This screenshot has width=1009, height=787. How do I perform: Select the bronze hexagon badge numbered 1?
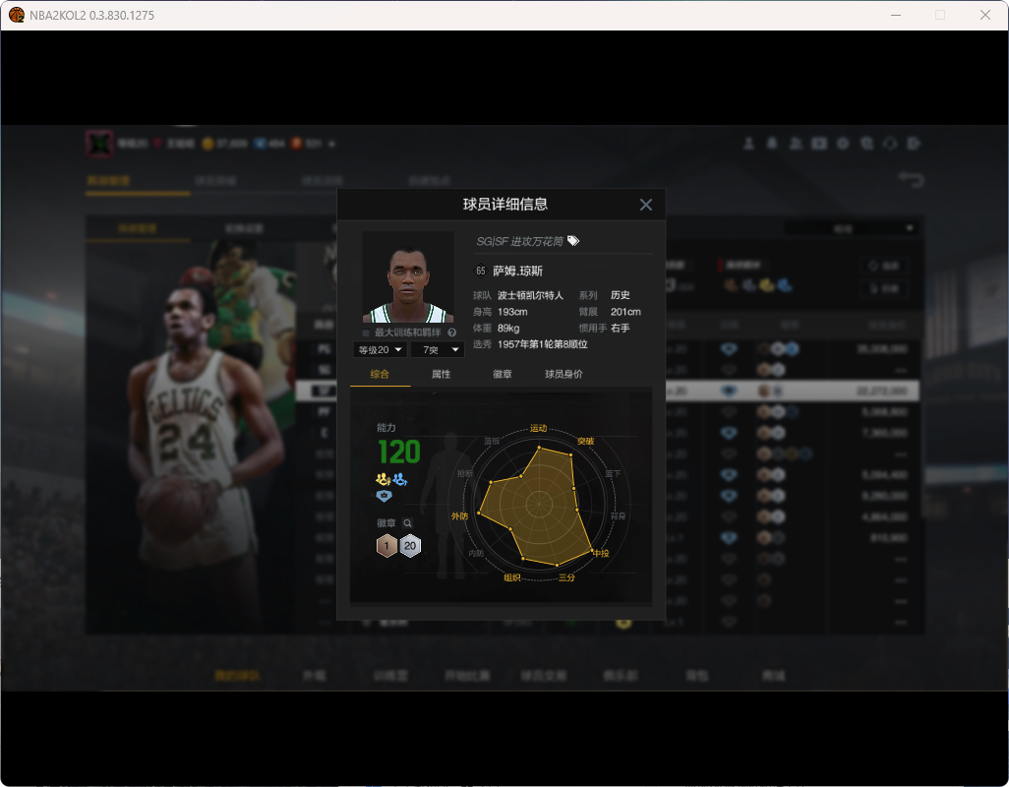tap(386, 546)
